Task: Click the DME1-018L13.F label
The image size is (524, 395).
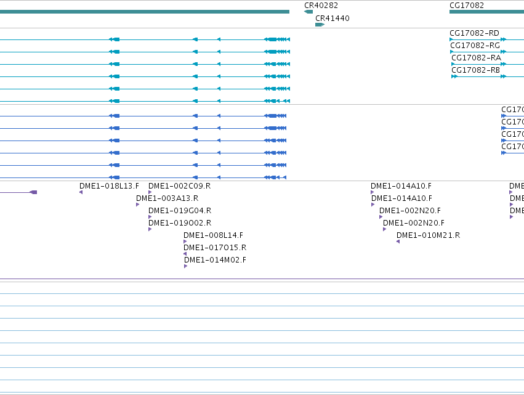Action: coord(109,186)
